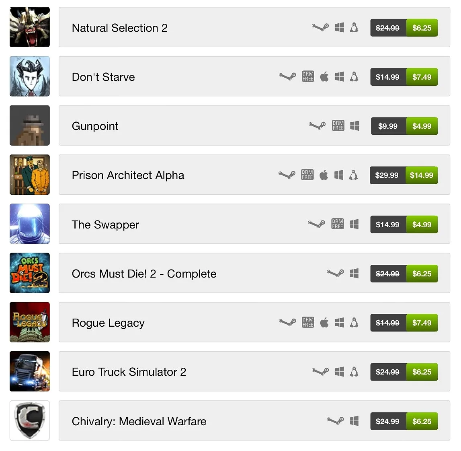
Task: Click the Steam icon for Natural Selection 2
Action: click(x=320, y=28)
